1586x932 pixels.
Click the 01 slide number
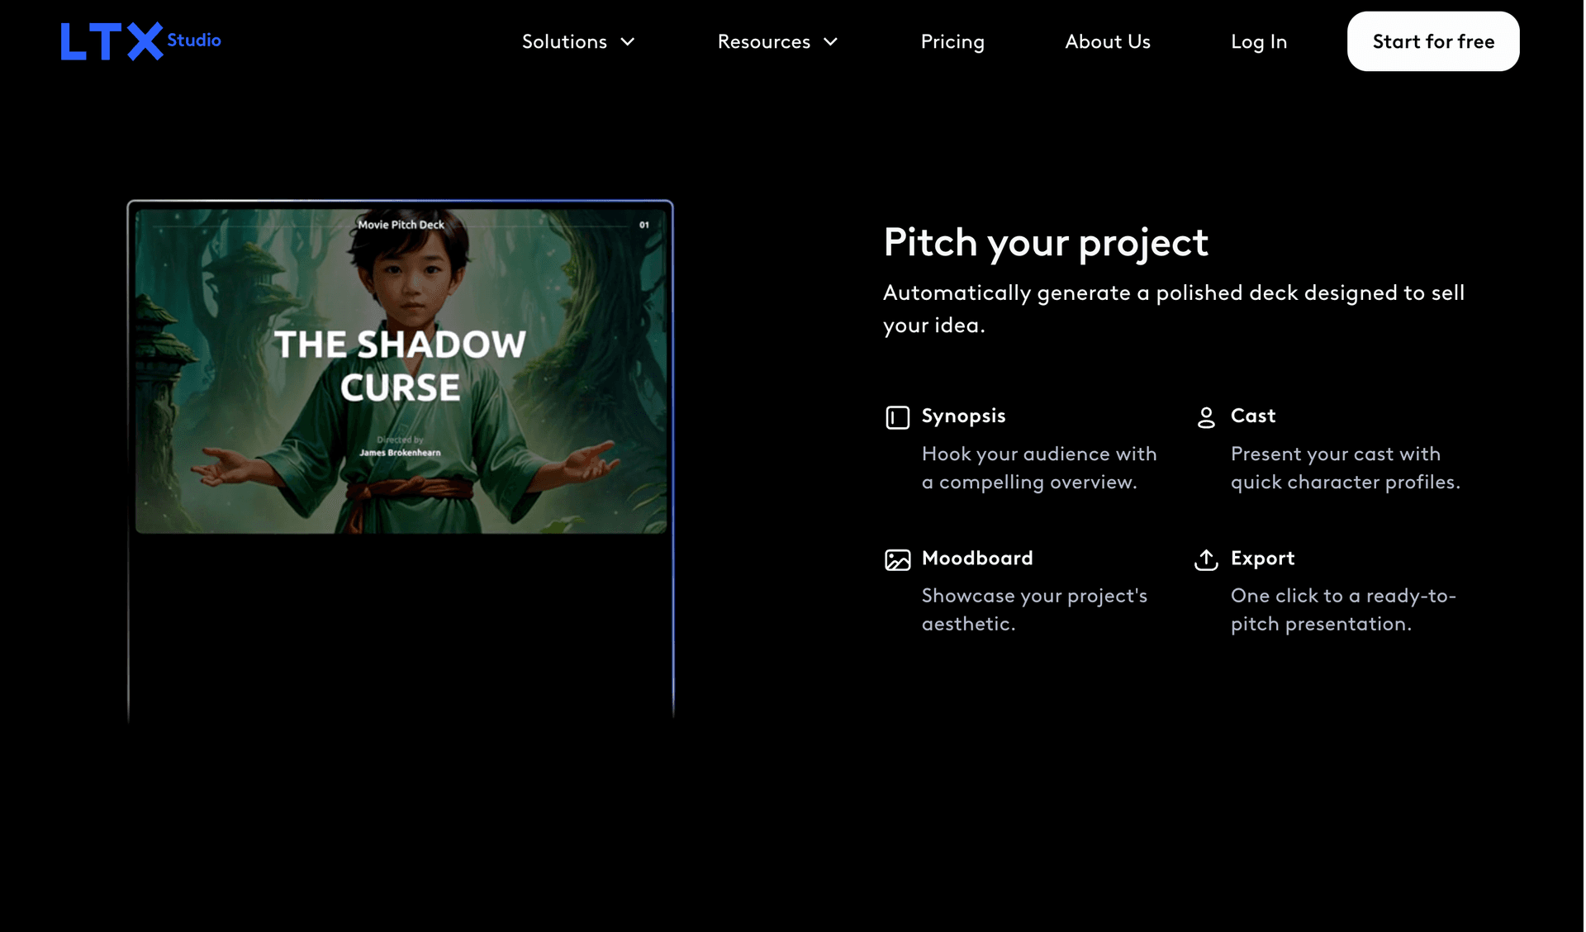(x=644, y=225)
